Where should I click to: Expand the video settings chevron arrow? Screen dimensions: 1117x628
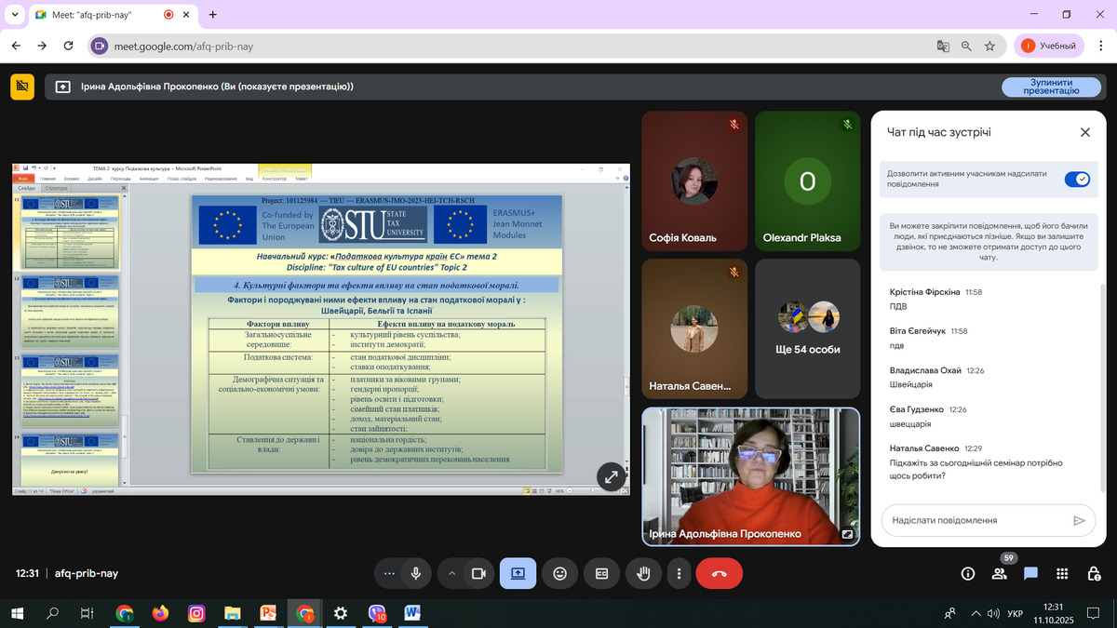(452, 574)
